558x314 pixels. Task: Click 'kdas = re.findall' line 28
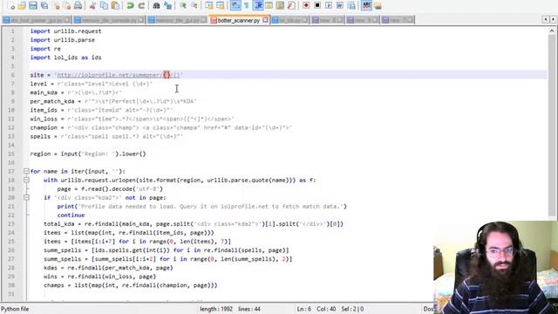pos(108,268)
